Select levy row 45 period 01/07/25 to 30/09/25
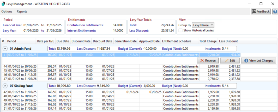This screenshot has height=112, width=278. click(x=121, y=70)
